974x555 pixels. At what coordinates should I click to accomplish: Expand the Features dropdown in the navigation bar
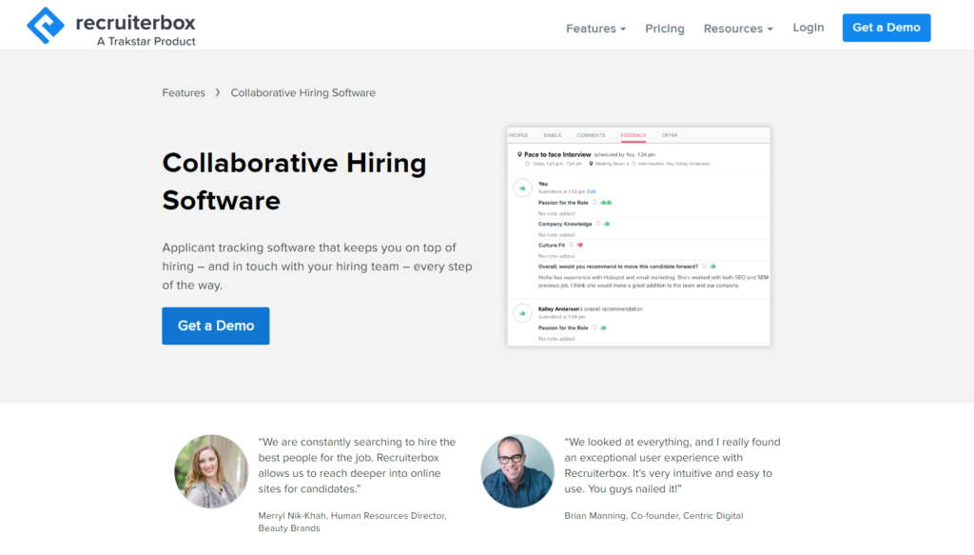595,29
